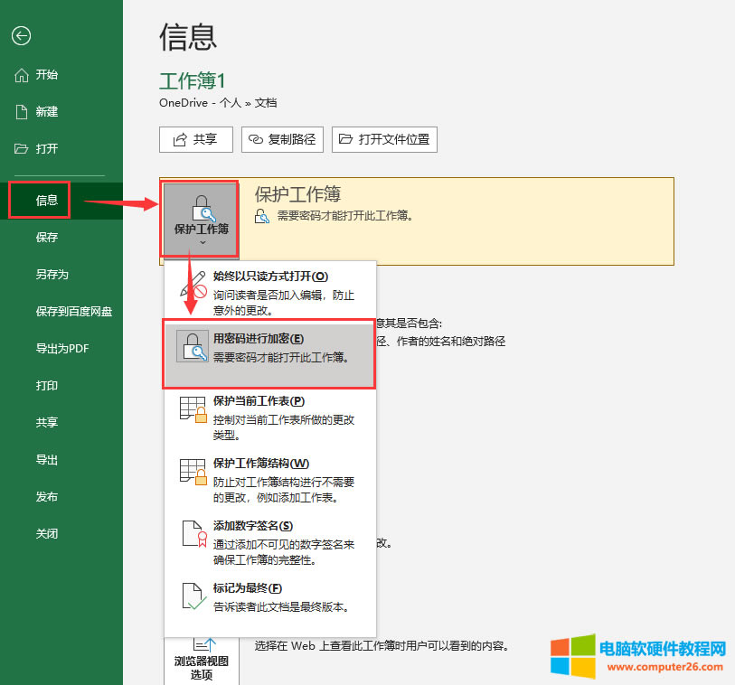Click the mark-as-final document icon beside 标记为最终
735x685 pixels.
tap(192, 596)
